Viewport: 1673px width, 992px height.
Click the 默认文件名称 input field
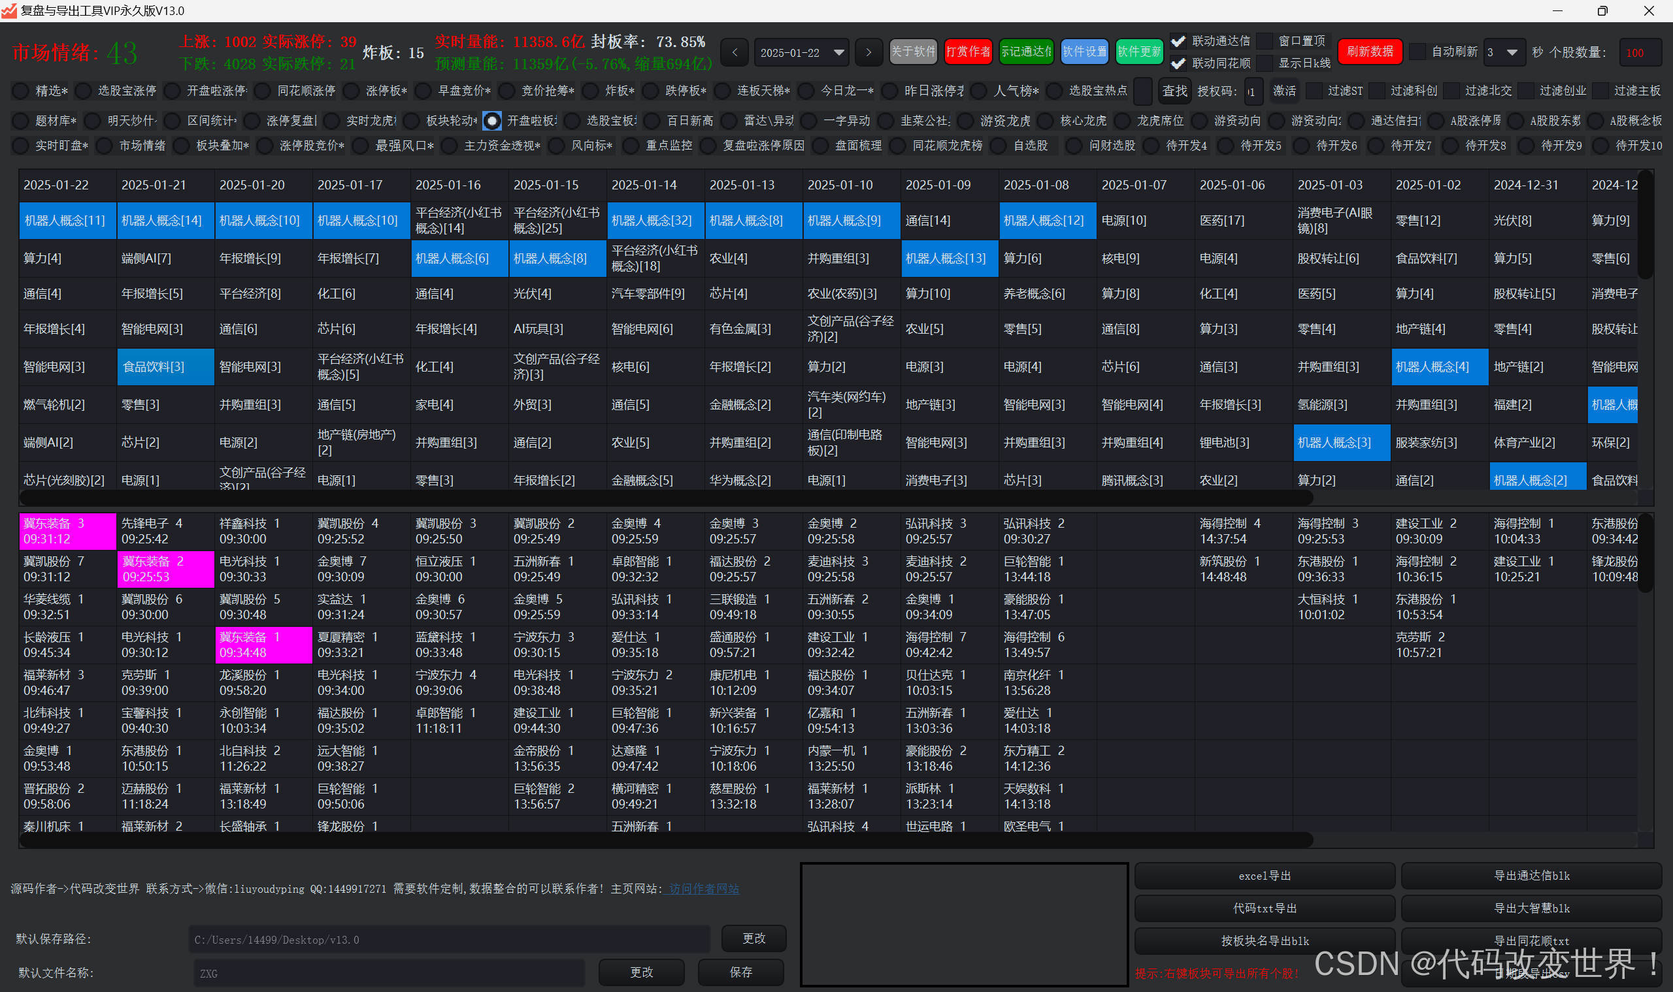pyautogui.click(x=389, y=973)
